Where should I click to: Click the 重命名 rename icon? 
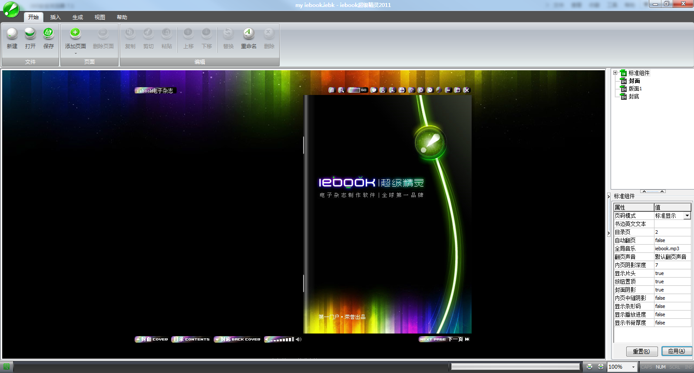pos(248,33)
